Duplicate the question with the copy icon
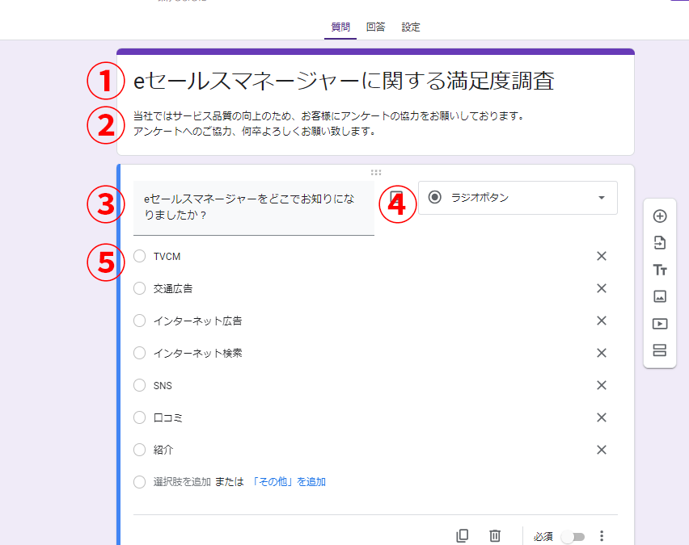Screen dimensions: 689x545 (x=463, y=535)
